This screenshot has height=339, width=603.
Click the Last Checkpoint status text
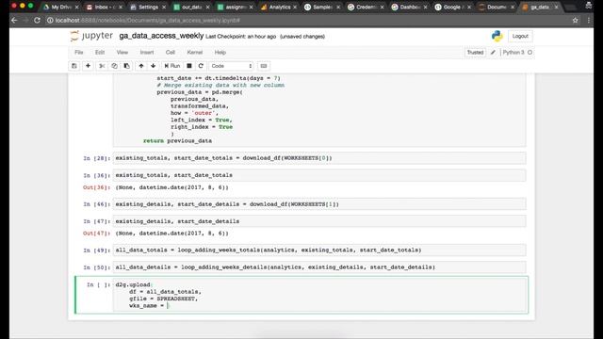tap(241, 37)
